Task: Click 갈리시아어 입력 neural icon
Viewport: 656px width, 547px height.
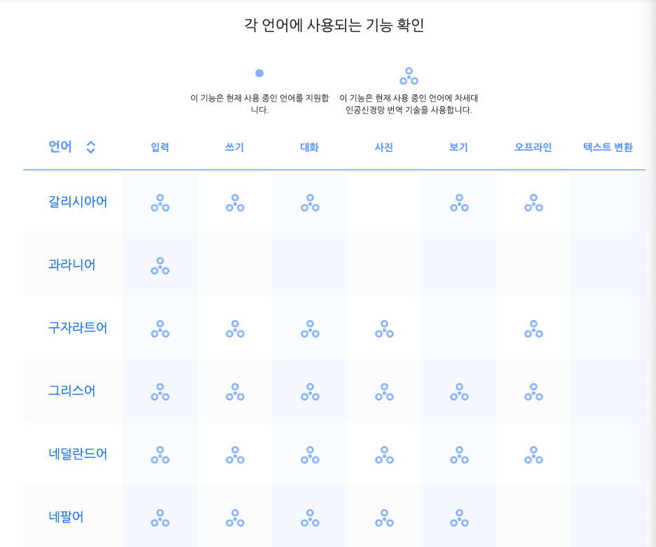Action: pos(160,203)
